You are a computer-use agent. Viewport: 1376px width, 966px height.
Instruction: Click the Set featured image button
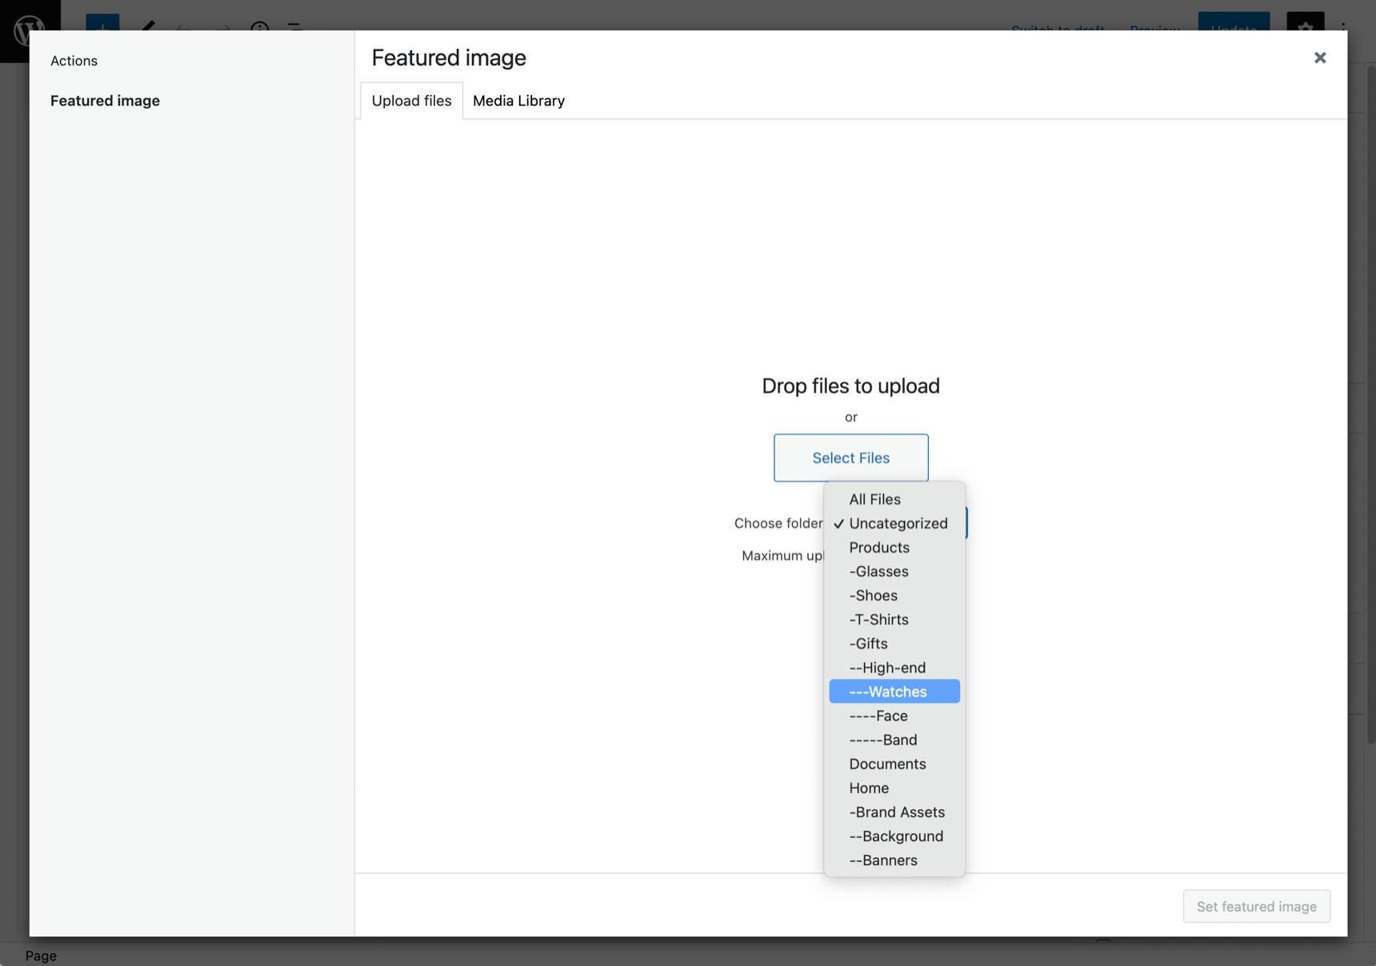[1256, 906]
